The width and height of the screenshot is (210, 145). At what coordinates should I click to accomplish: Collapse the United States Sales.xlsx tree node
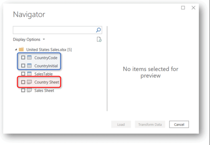pos(15,50)
